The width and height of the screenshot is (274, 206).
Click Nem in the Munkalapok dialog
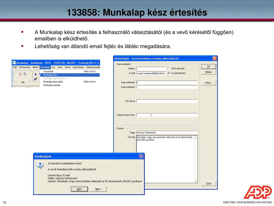click(98, 189)
